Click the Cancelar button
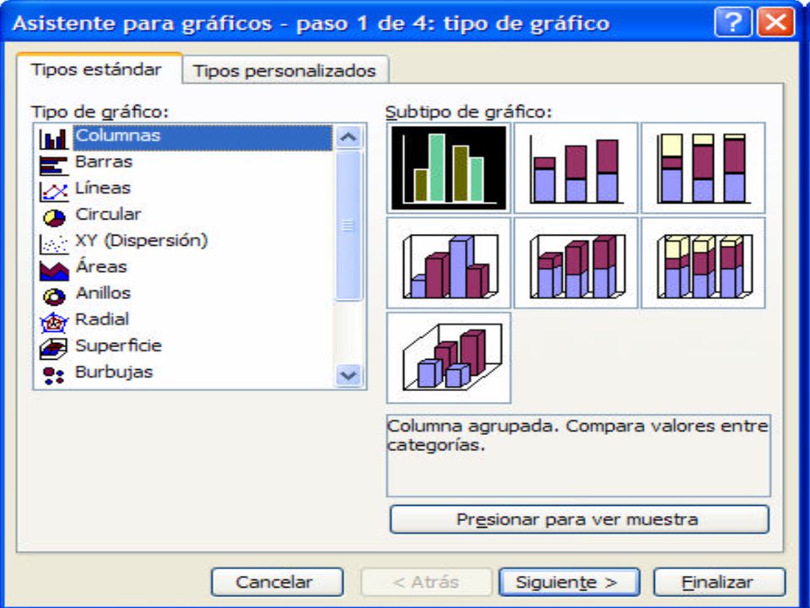This screenshot has width=810, height=608. click(x=277, y=582)
